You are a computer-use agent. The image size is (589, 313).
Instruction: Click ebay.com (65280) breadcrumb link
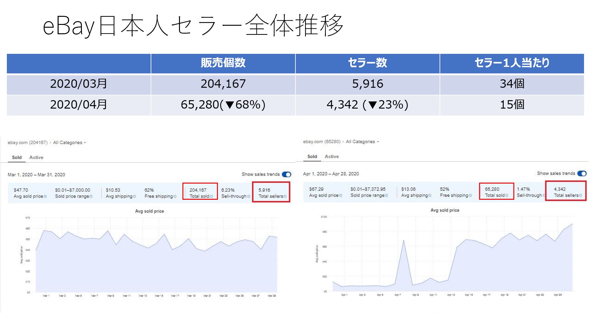pyautogui.click(x=322, y=142)
